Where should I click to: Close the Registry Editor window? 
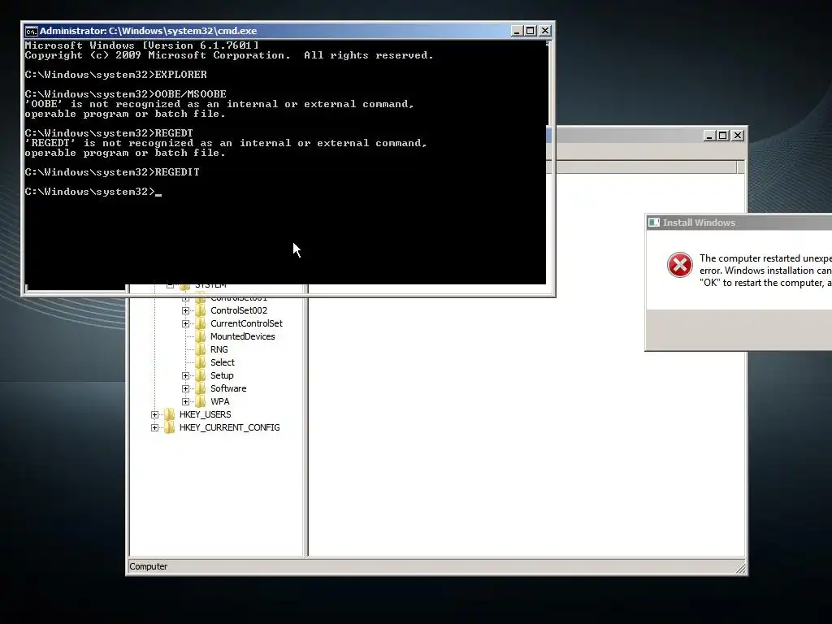point(738,136)
